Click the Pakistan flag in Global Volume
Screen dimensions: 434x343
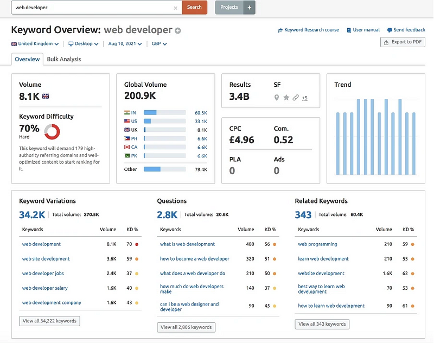[127, 155]
